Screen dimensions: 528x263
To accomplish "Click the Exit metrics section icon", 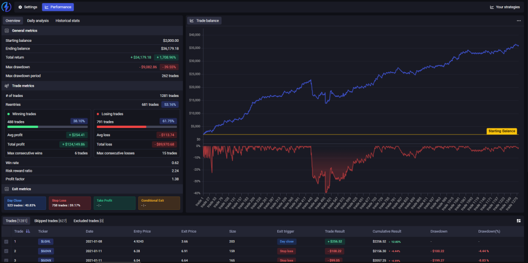I will click(7, 189).
